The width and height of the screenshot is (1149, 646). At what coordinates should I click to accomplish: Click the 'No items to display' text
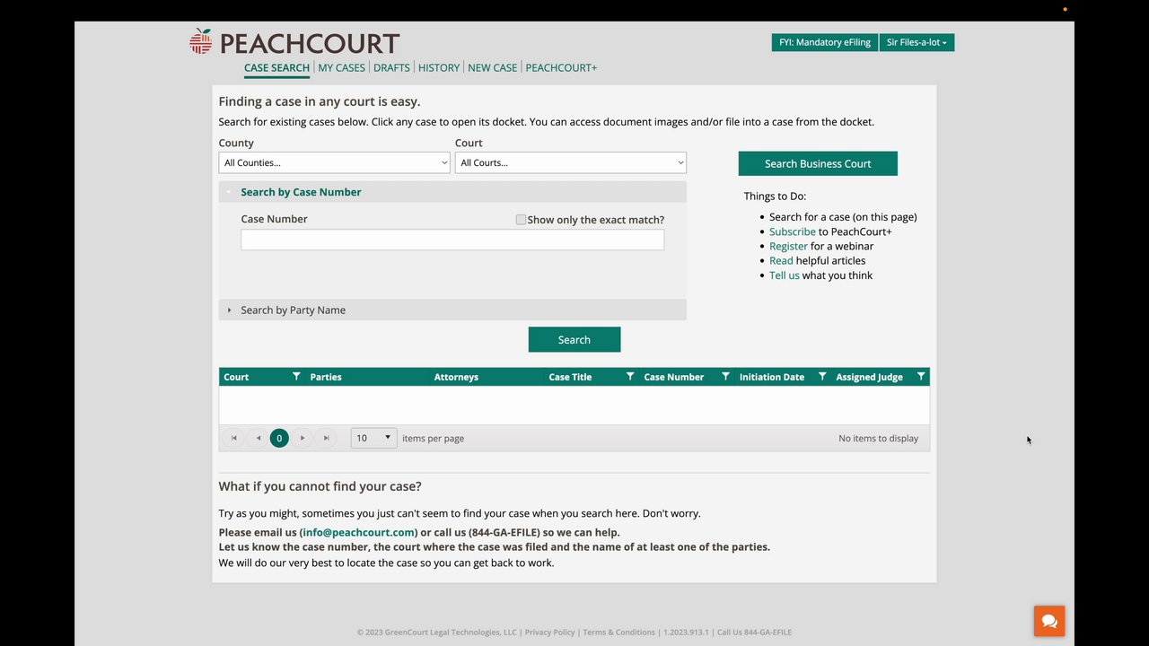pos(878,438)
